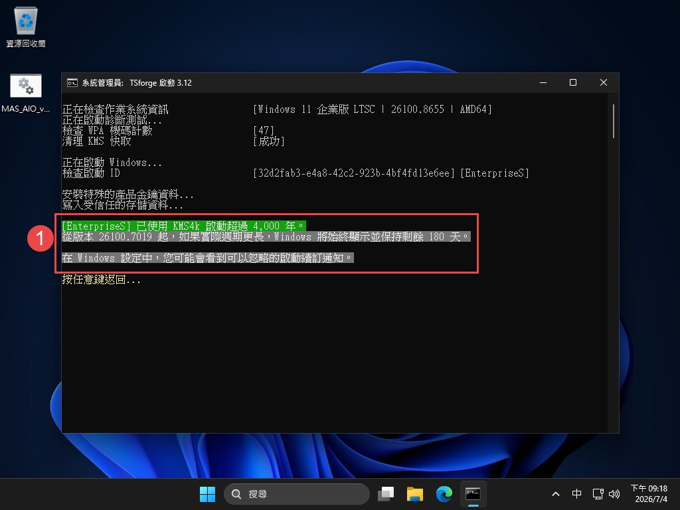Minimize the TSforge console window
The height and width of the screenshot is (510, 680).
coord(543,82)
